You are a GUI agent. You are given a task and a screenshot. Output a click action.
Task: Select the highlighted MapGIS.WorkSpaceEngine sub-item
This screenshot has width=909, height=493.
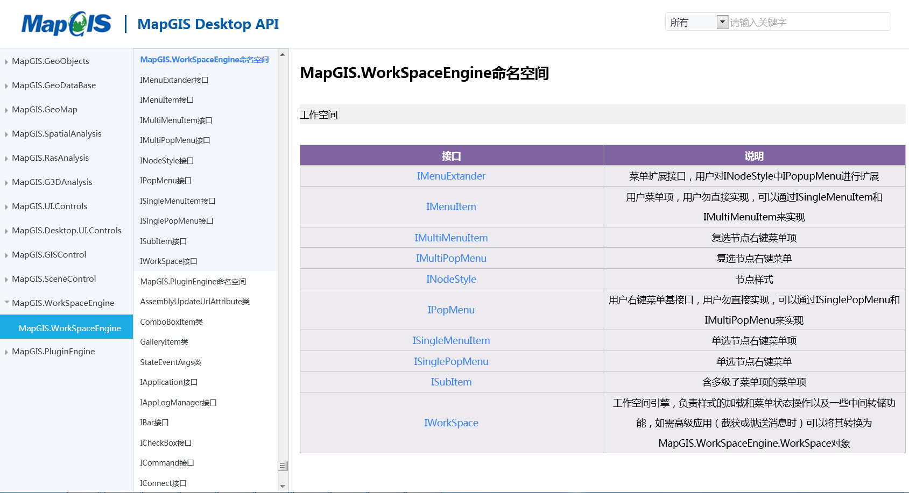(66, 327)
